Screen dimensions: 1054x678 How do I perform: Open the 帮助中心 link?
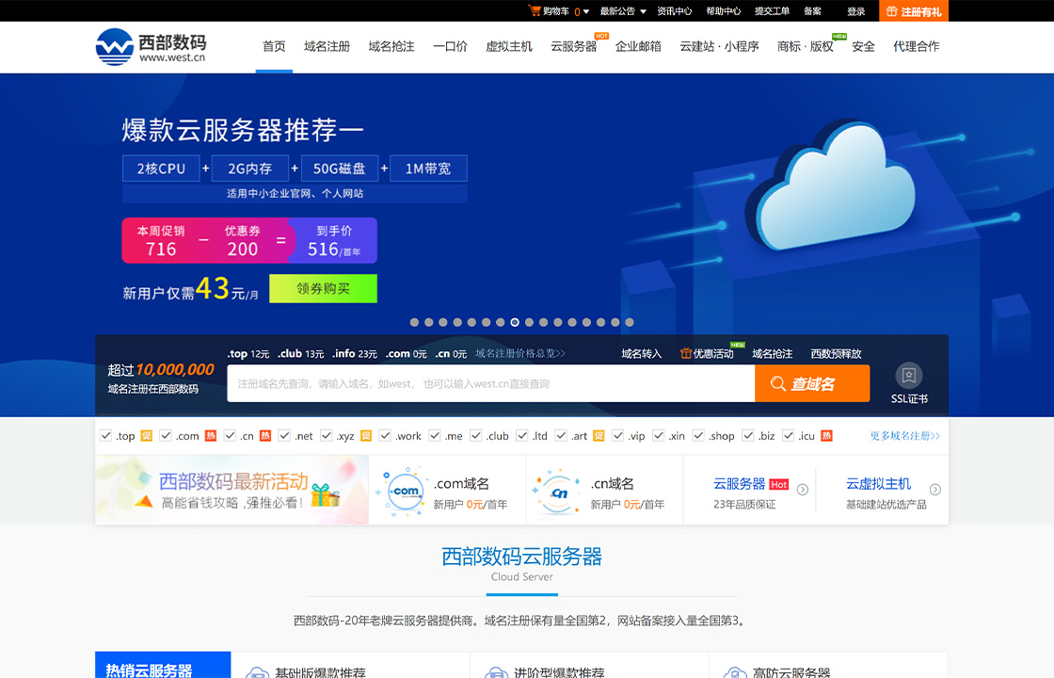pyautogui.click(x=724, y=10)
